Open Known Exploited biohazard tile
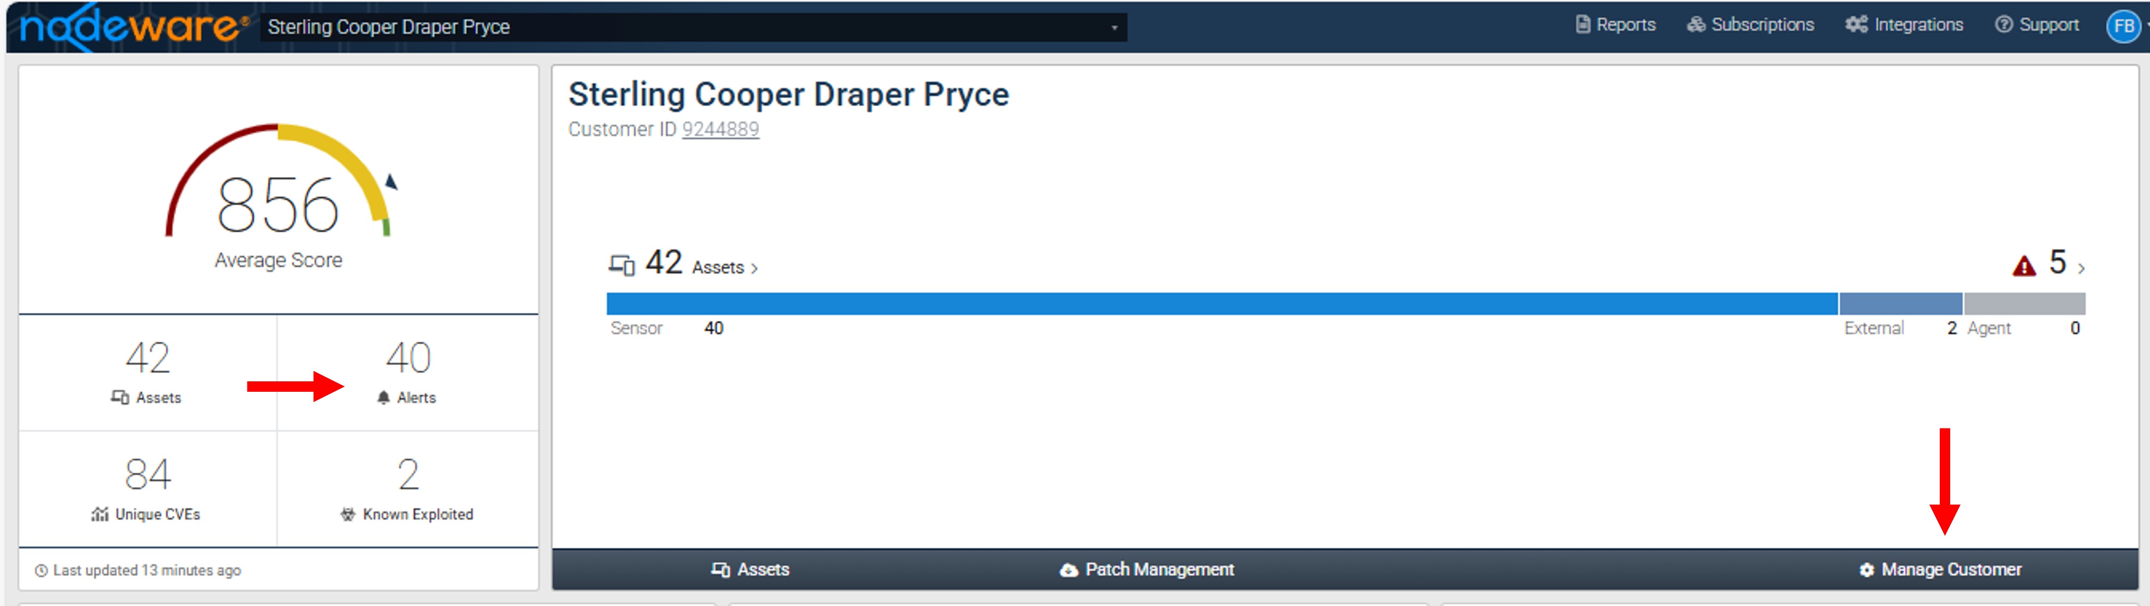The width and height of the screenshot is (2150, 606). pyautogui.click(x=407, y=488)
